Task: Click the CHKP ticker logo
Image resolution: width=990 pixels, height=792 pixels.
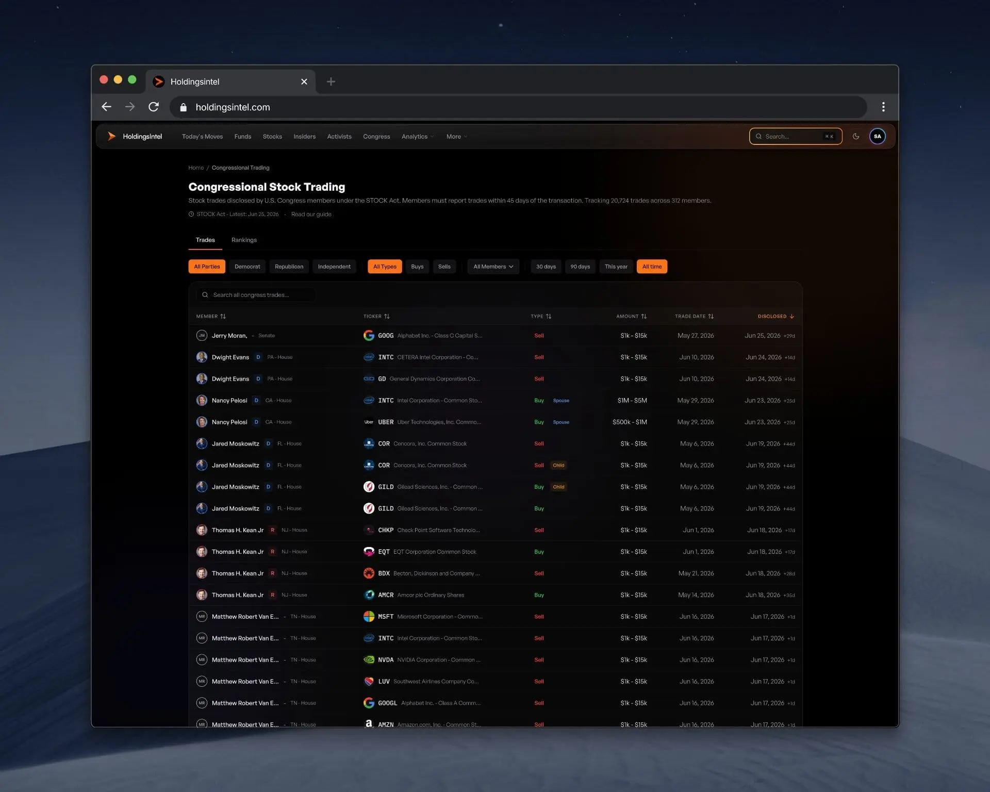Action: (x=369, y=530)
